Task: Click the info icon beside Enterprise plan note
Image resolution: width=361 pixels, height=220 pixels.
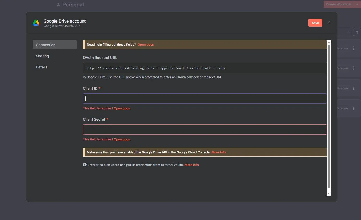Action: coord(85,165)
